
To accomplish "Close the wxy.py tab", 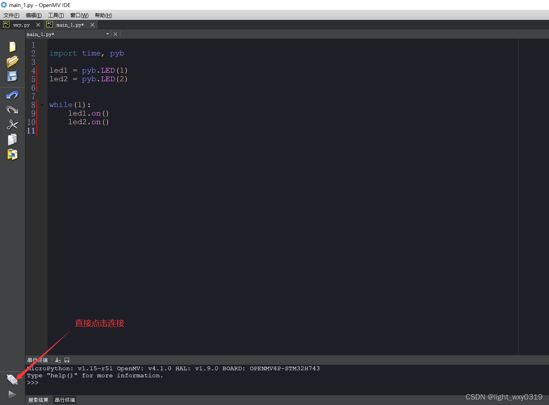I will (38, 25).
